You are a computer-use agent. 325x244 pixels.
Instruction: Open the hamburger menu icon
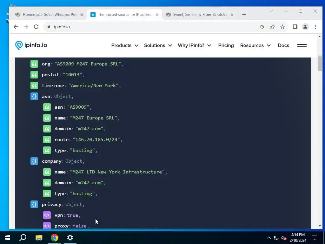pyautogui.click(x=302, y=45)
